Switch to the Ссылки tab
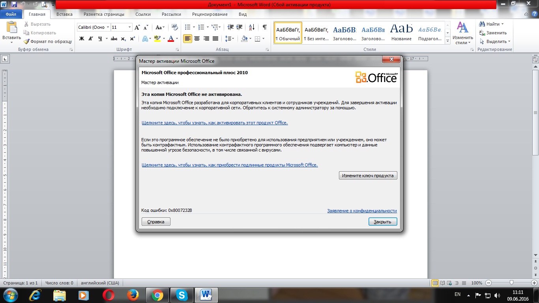The height and width of the screenshot is (303, 539). (x=143, y=14)
